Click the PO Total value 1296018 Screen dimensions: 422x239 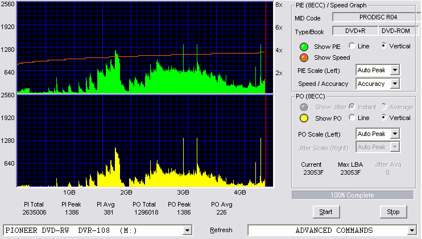tap(146, 212)
